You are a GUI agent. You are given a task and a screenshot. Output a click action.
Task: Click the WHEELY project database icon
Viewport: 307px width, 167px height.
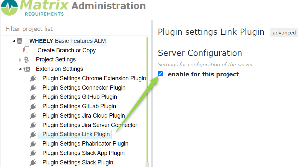(x=20, y=41)
